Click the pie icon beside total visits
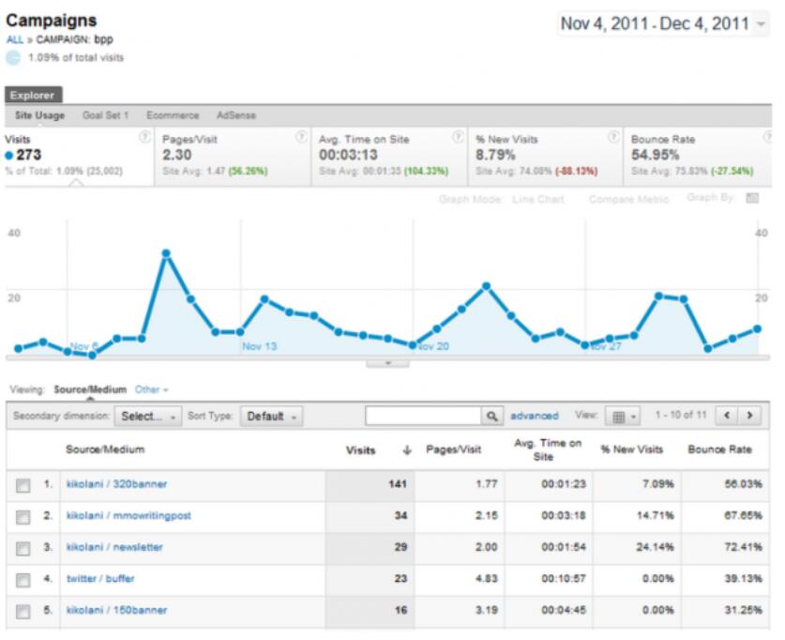The image size is (785, 640). coord(13,57)
